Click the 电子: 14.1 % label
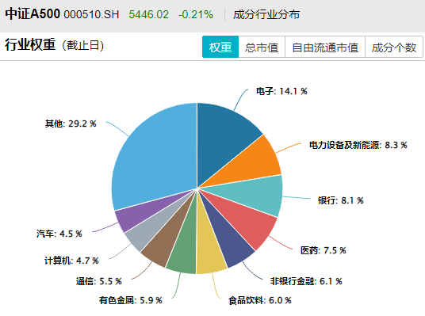The height and width of the screenshot is (316, 425). point(281,91)
